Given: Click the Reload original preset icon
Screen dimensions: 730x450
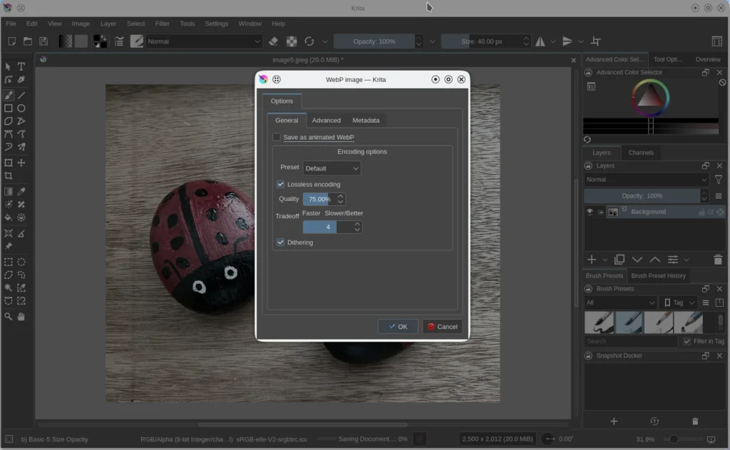Looking at the screenshot, I should [x=309, y=41].
